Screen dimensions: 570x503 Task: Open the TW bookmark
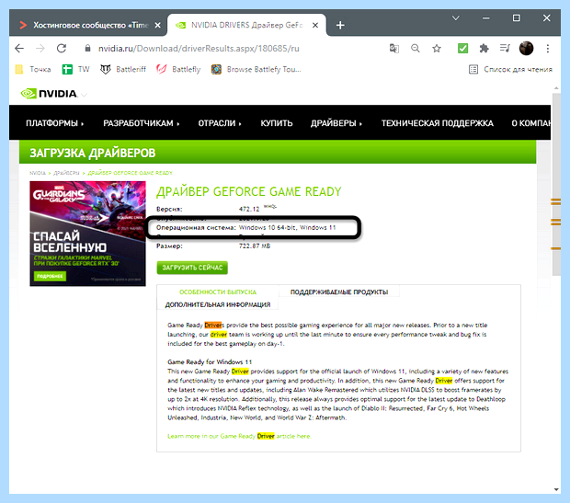[x=75, y=69]
